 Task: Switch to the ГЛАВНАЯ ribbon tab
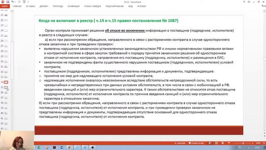[x=17, y=6]
